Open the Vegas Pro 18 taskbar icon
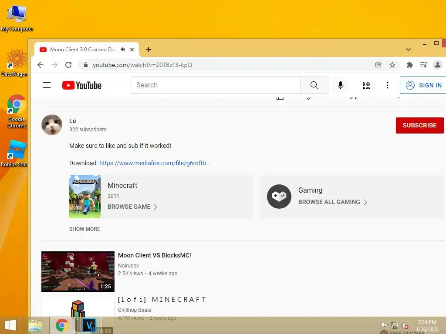 tap(89, 325)
